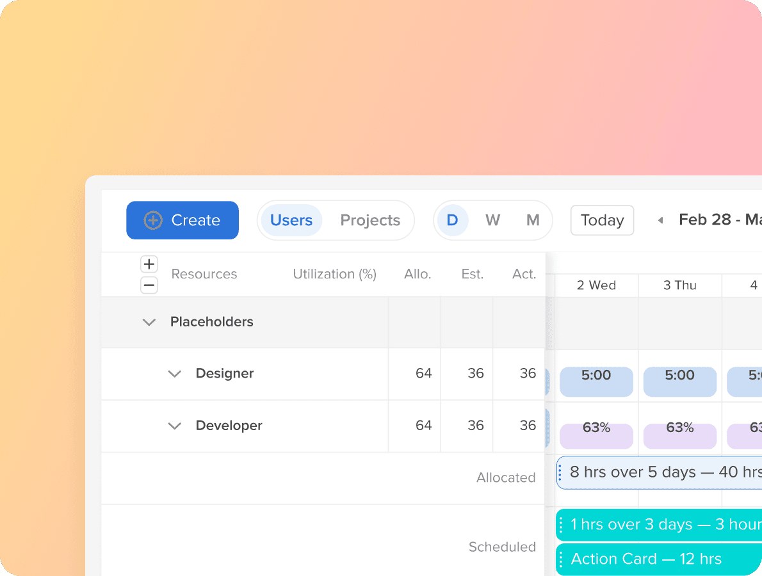Click the 3 Thu column header

click(x=680, y=285)
